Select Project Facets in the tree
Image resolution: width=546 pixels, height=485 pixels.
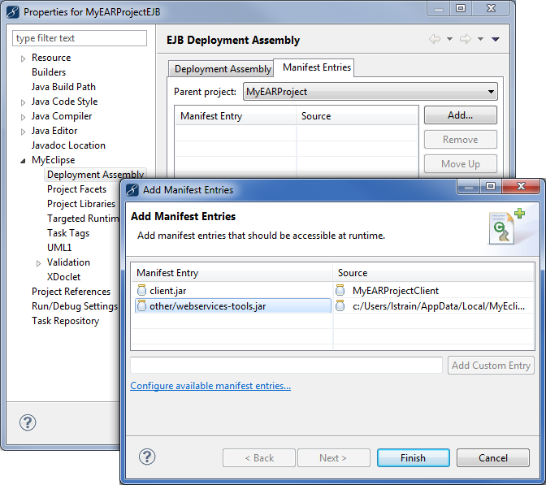click(76, 189)
